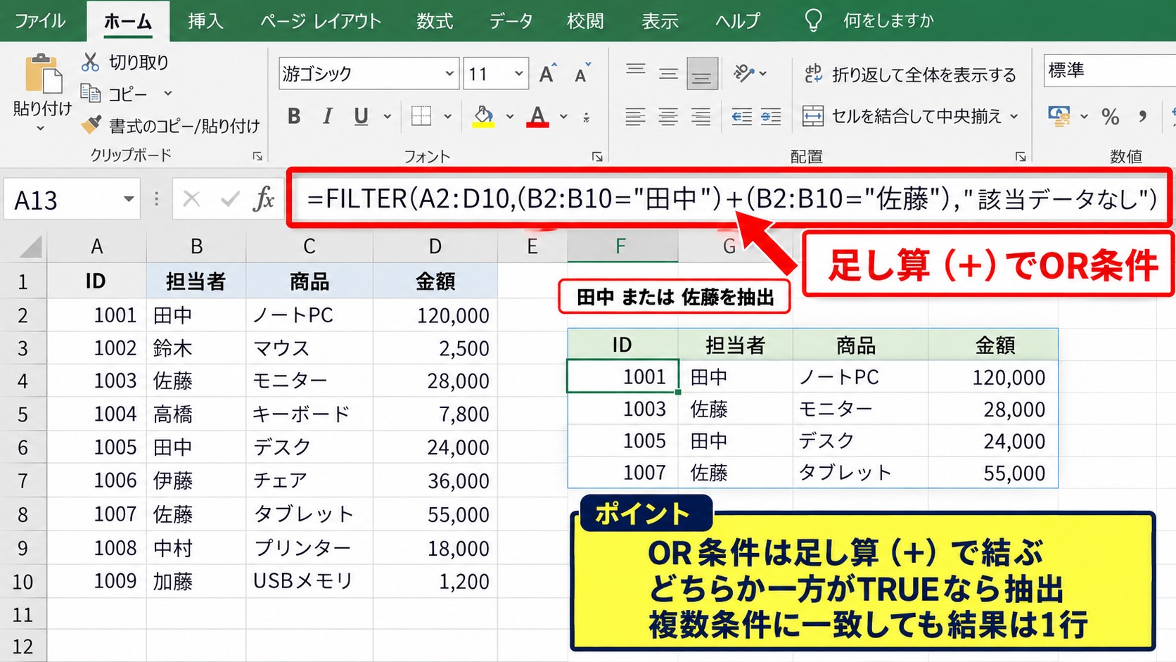Viewport: 1176px width, 662px height.
Task: Align text left icon
Action: pos(635,116)
